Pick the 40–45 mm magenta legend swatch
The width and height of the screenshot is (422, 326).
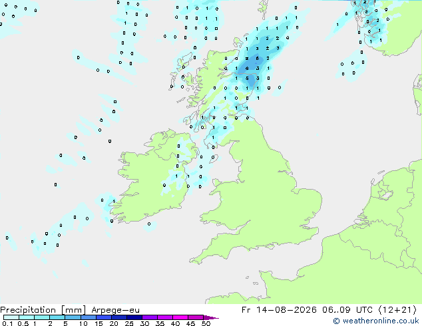(180, 317)
